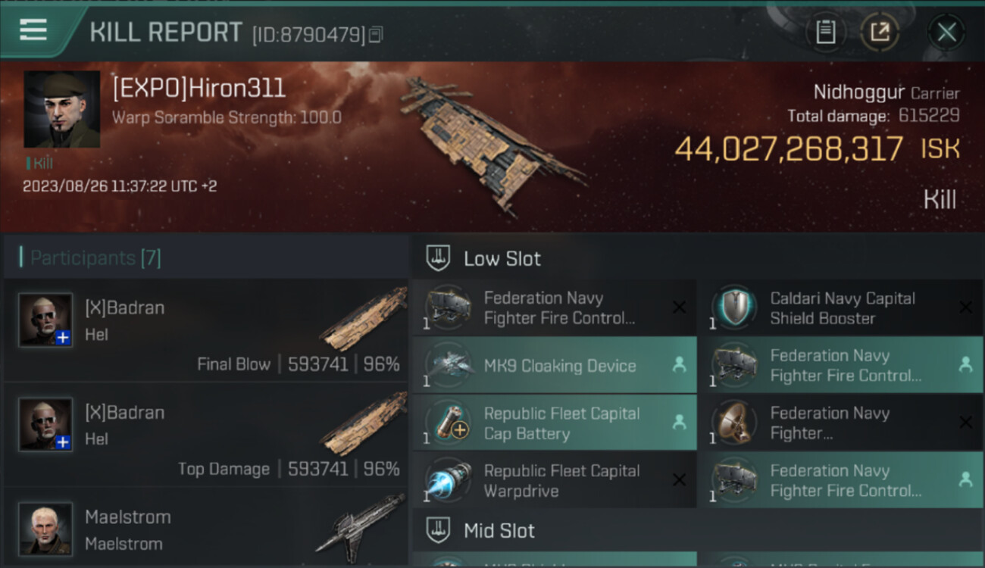Click the Caldari Navy Capital Shield Booster icon
Image resolution: width=985 pixels, height=568 pixels.
point(734,308)
